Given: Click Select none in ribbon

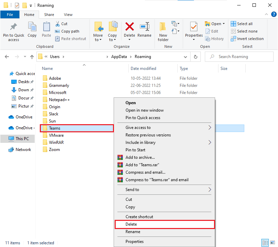Looking at the screenshot, I should tap(244, 31).
